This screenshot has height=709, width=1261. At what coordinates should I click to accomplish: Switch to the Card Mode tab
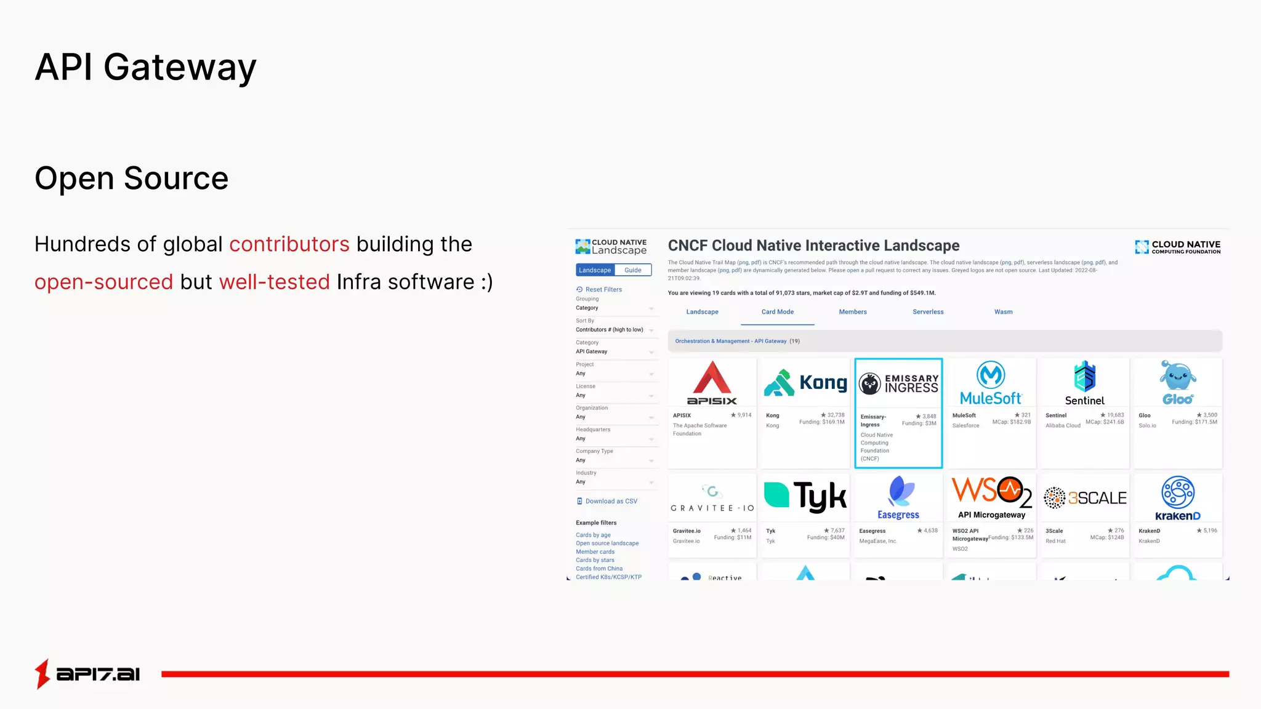click(778, 312)
